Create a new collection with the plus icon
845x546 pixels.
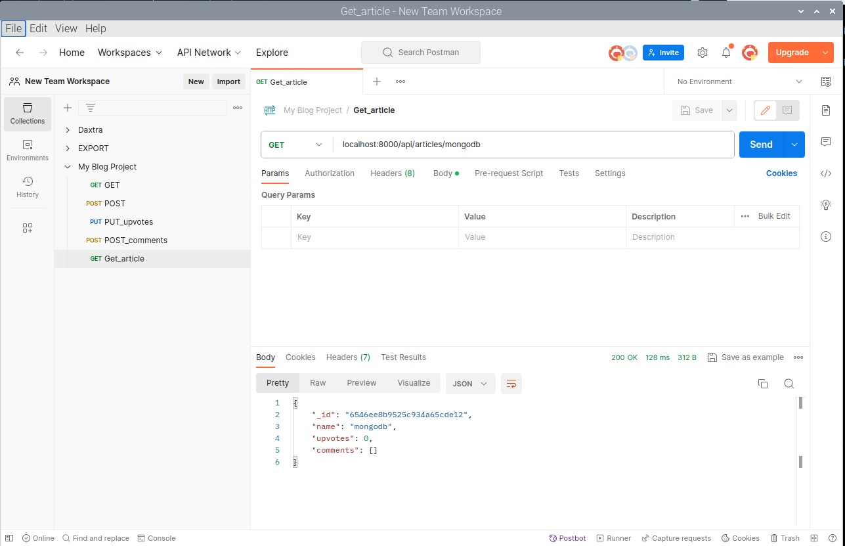67,108
